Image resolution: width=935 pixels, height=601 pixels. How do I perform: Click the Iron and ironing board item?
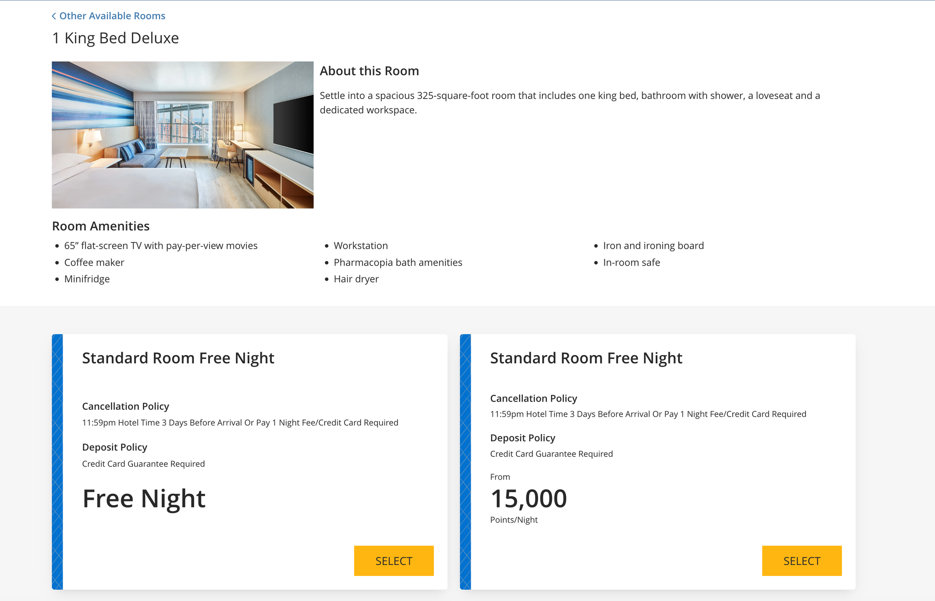653,246
